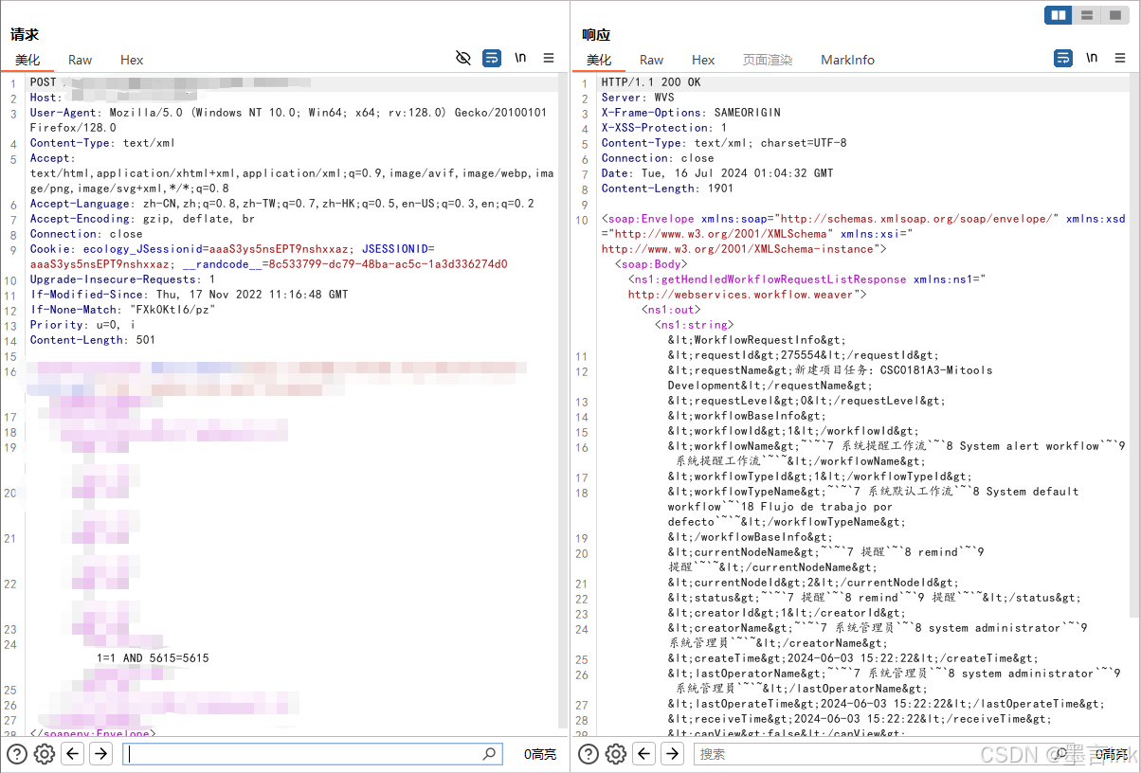Screen dimensions: 1141x773
Task: Click the HTTP/1.1 200 OK status line
Action: (651, 82)
